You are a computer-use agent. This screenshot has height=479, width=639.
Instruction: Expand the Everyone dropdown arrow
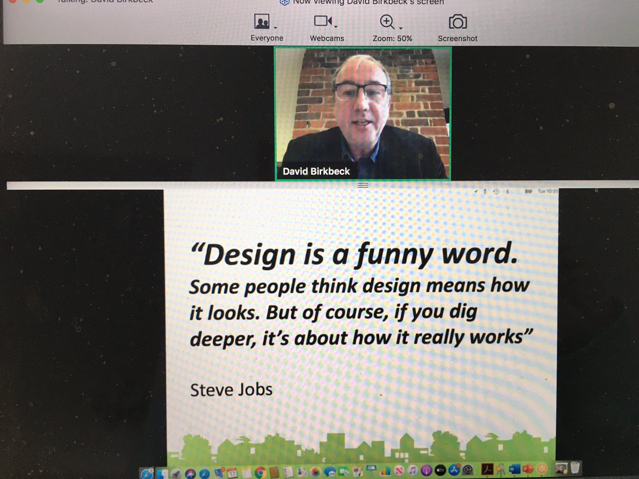coord(275,27)
